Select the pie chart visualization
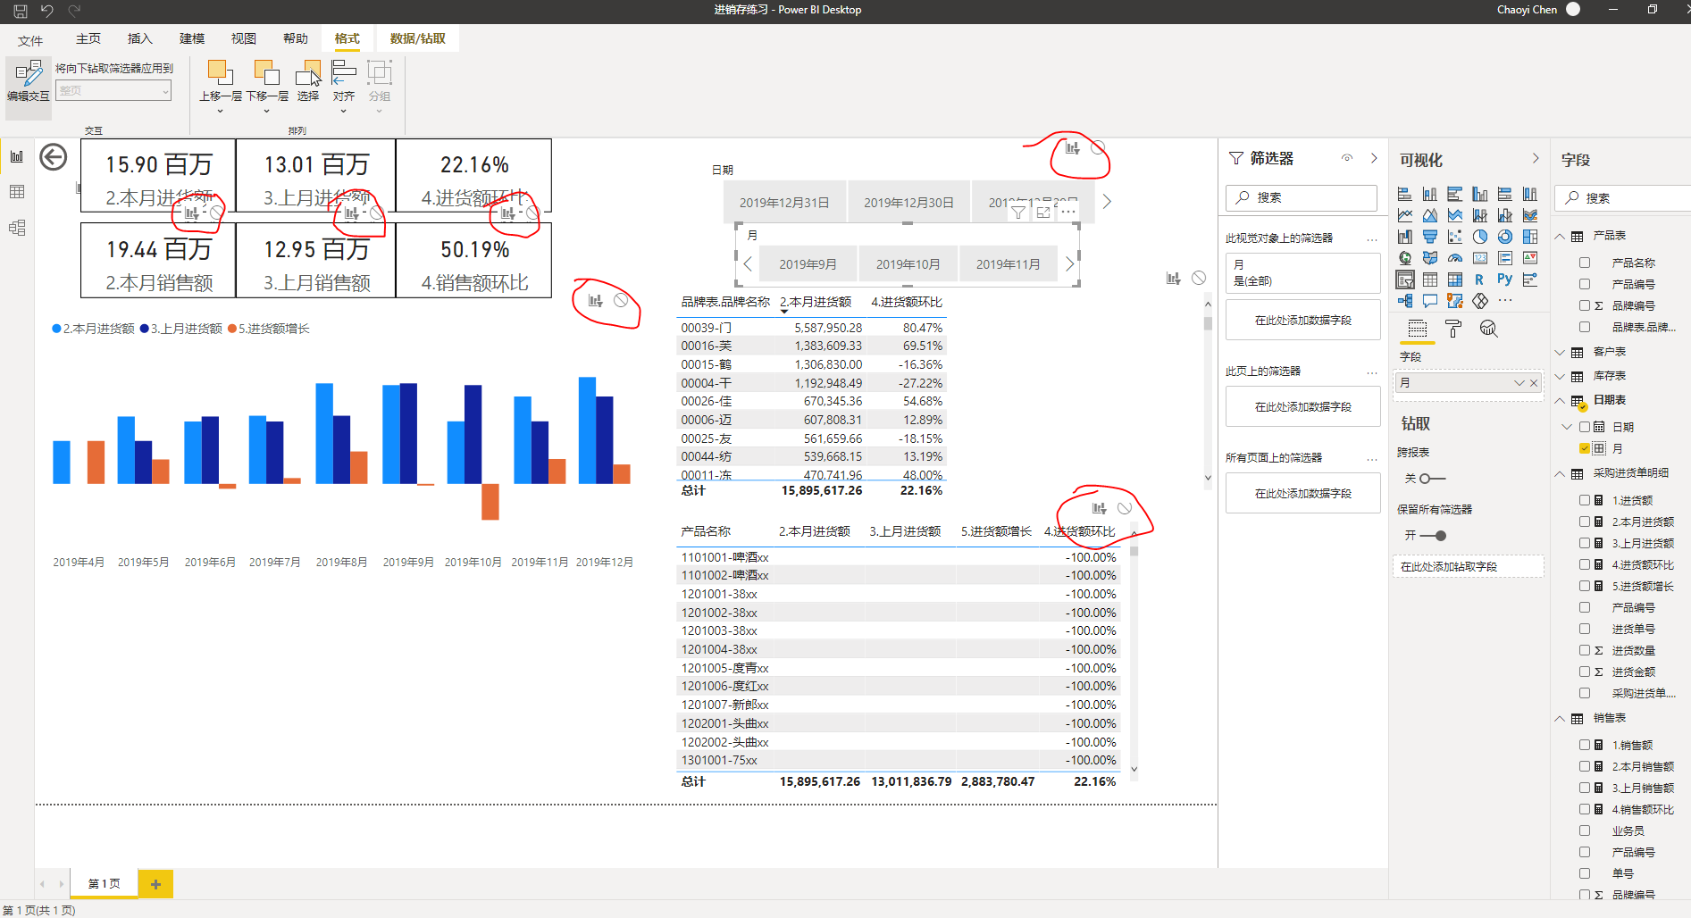 [x=1480, y=237]
